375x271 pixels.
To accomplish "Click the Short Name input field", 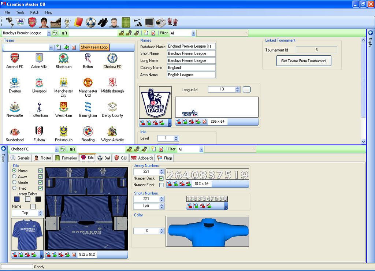I will pyautogui.click(x=191, y=53).
